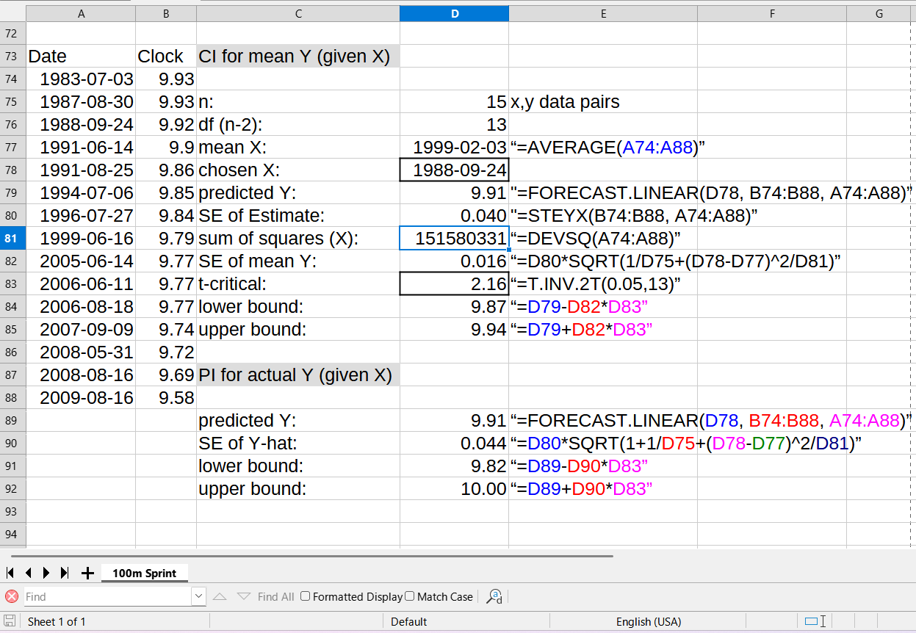
Task: Select 'SE of Y-hat:' label cell
Action: [298, 443]
